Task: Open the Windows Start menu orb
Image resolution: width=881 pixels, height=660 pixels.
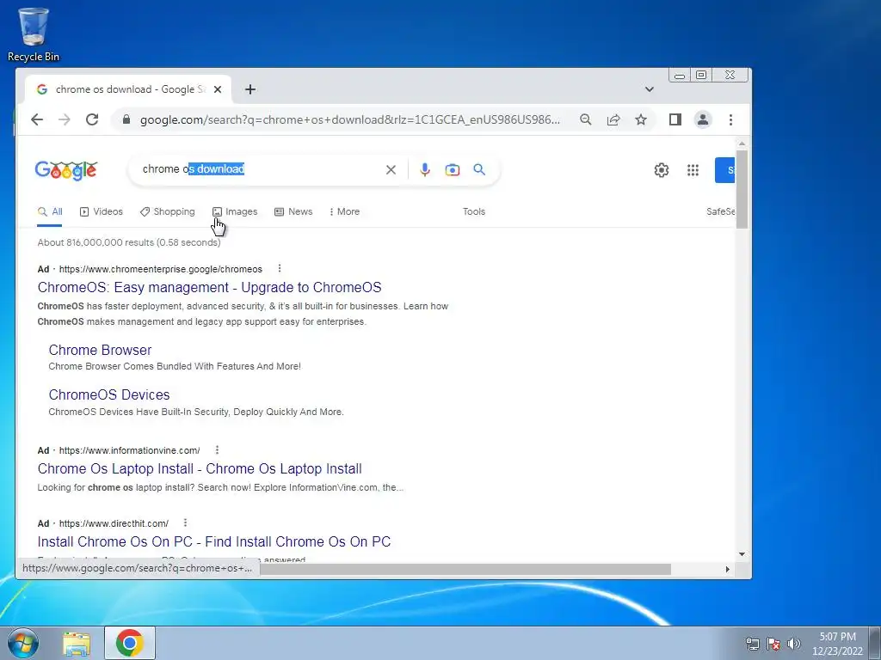Action: click(23, 643)
